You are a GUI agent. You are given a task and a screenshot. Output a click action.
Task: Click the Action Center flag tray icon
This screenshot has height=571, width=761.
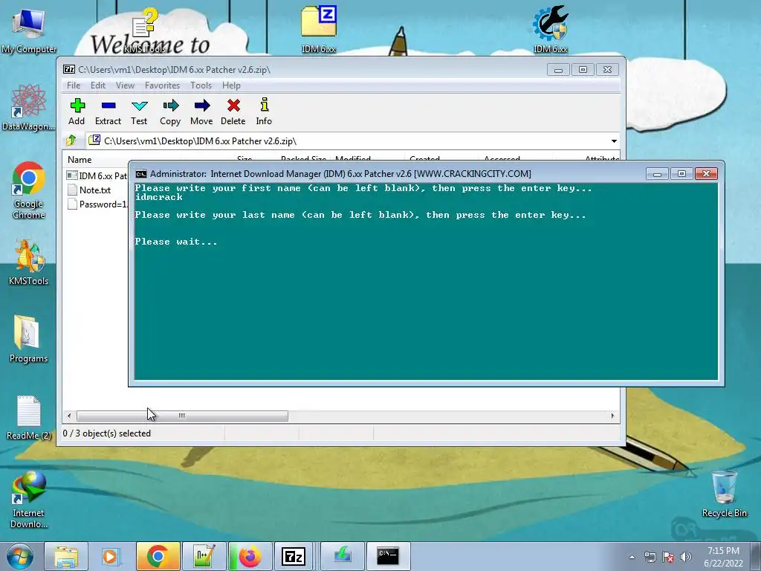tap(668, 557)
